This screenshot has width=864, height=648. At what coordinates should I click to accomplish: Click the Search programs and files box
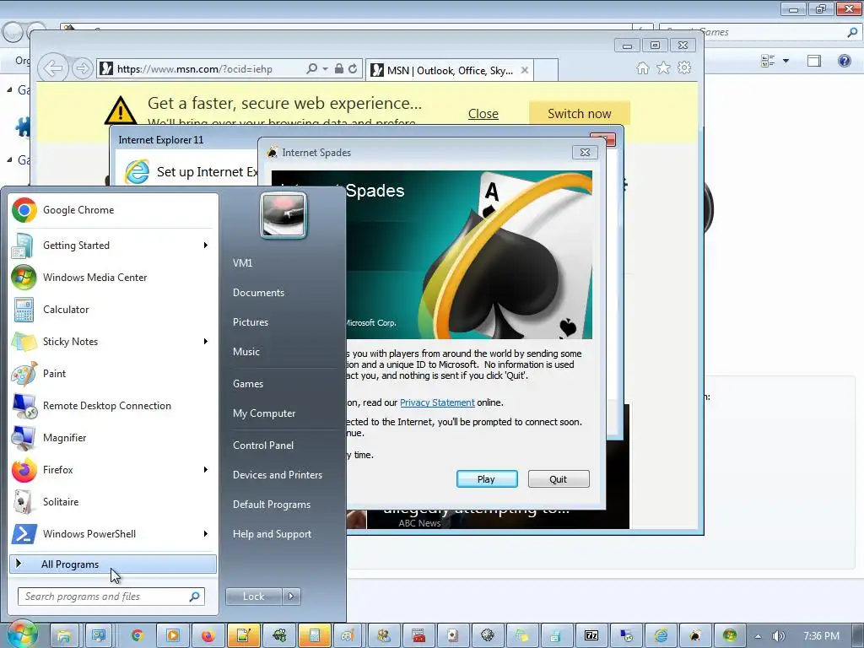[x=111, y=597]
